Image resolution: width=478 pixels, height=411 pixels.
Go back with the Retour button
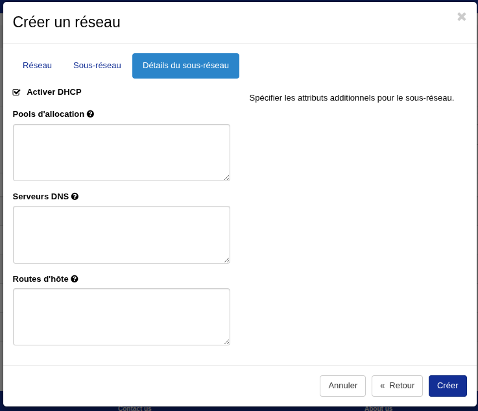point(397,386)
